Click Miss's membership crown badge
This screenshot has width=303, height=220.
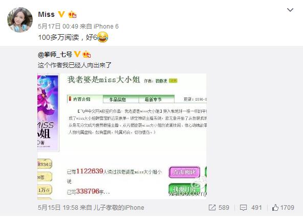72,14
